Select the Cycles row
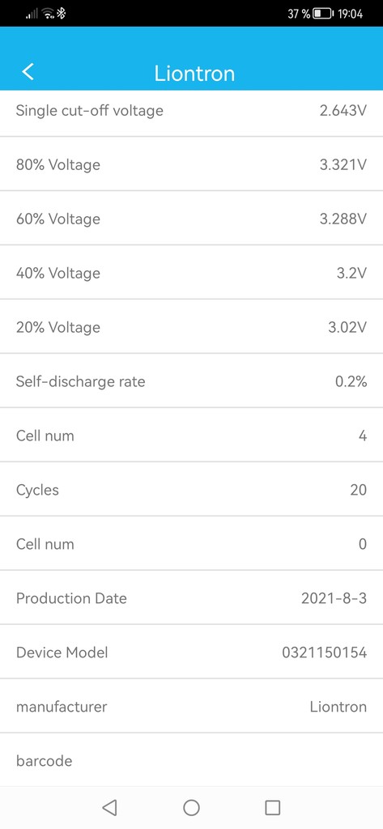The image size is (383, 829). click(191, 490)
